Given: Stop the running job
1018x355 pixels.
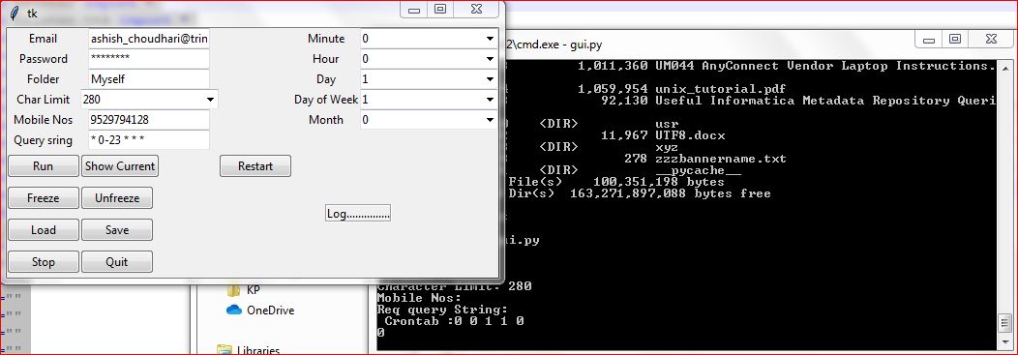Looking at the screenshot, I should pos(43,261).
